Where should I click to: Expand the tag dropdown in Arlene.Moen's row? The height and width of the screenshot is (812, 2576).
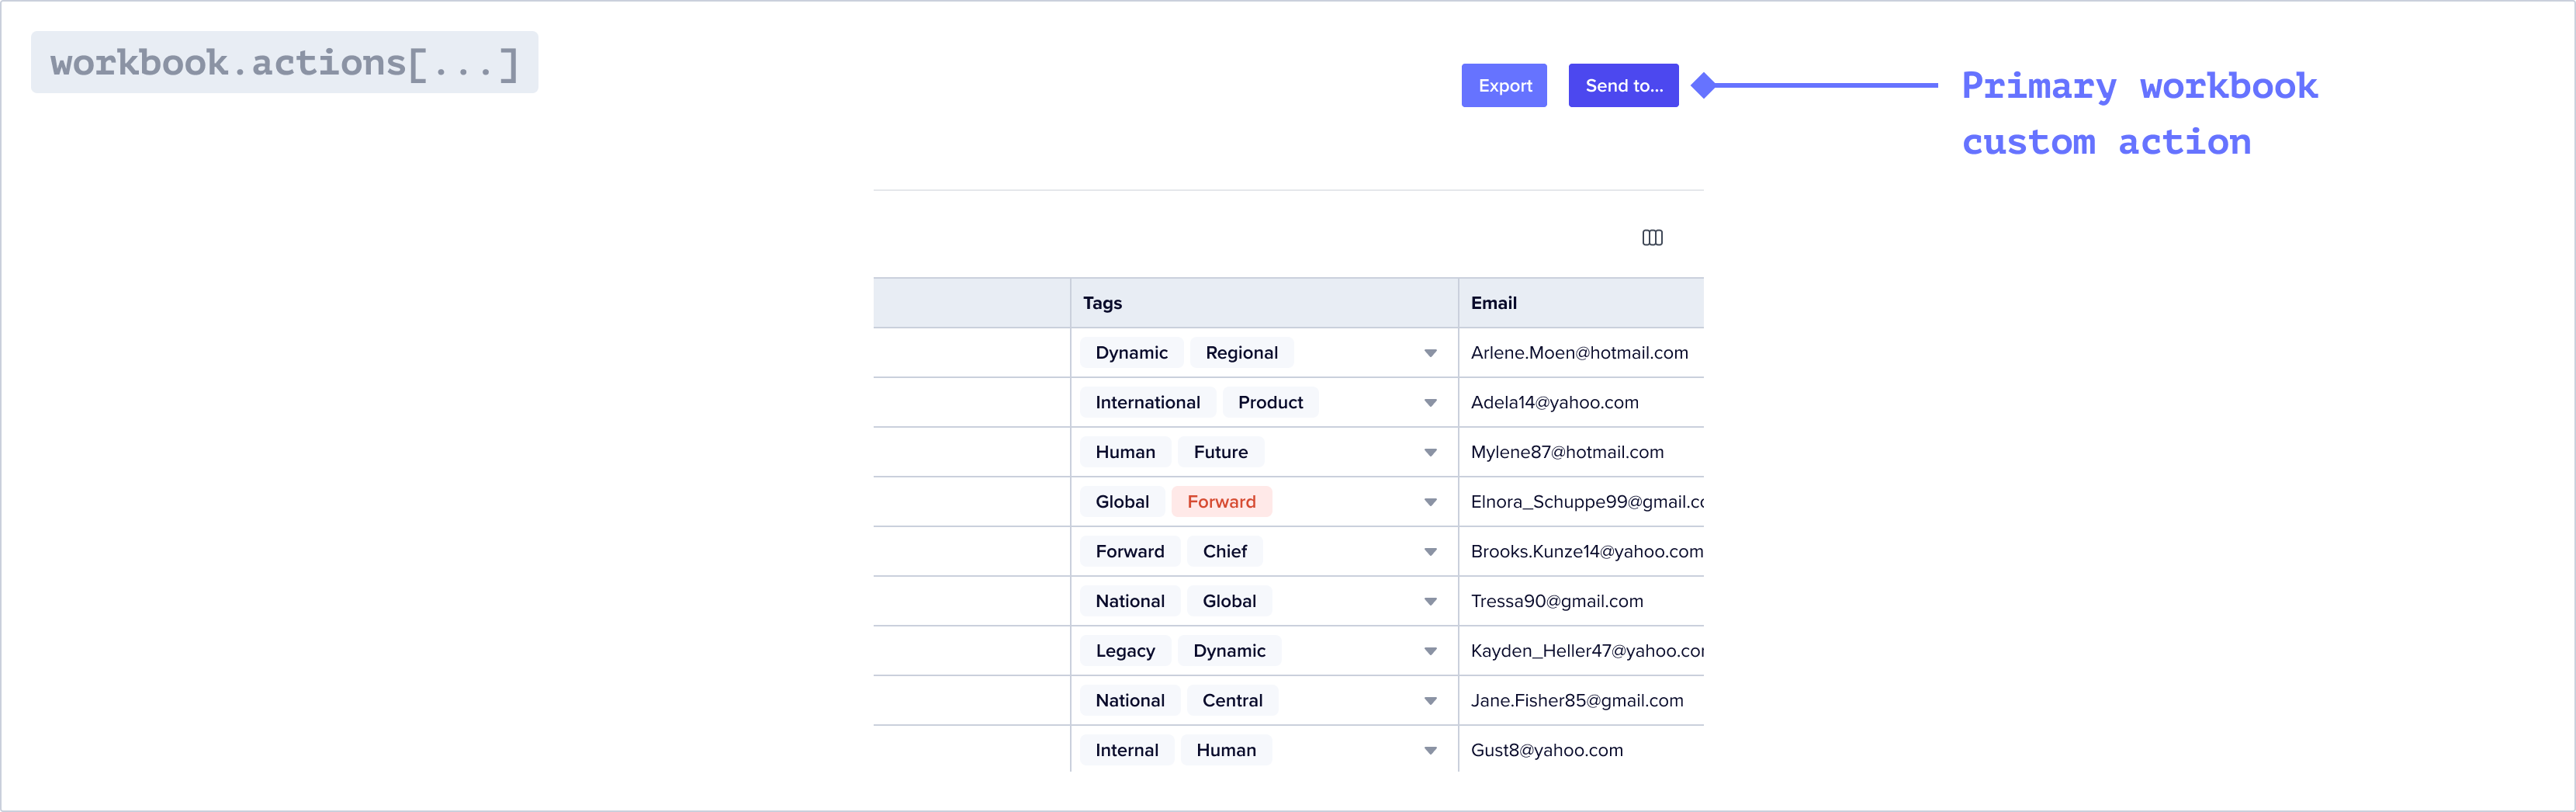coord(1431,352)
